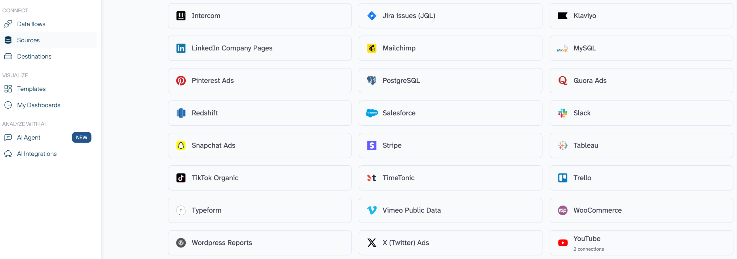Choose the MySQL source name
The width and height of the screenshot is (737, 259).
585,48
